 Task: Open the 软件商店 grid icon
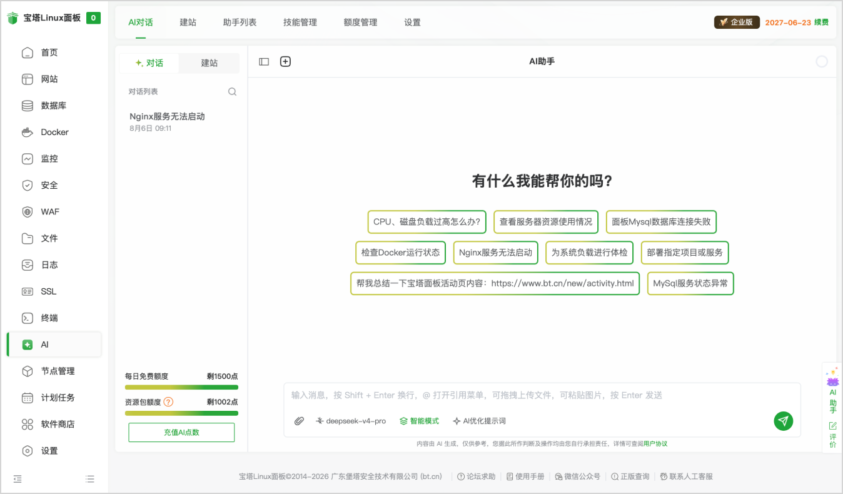point(28,424)
